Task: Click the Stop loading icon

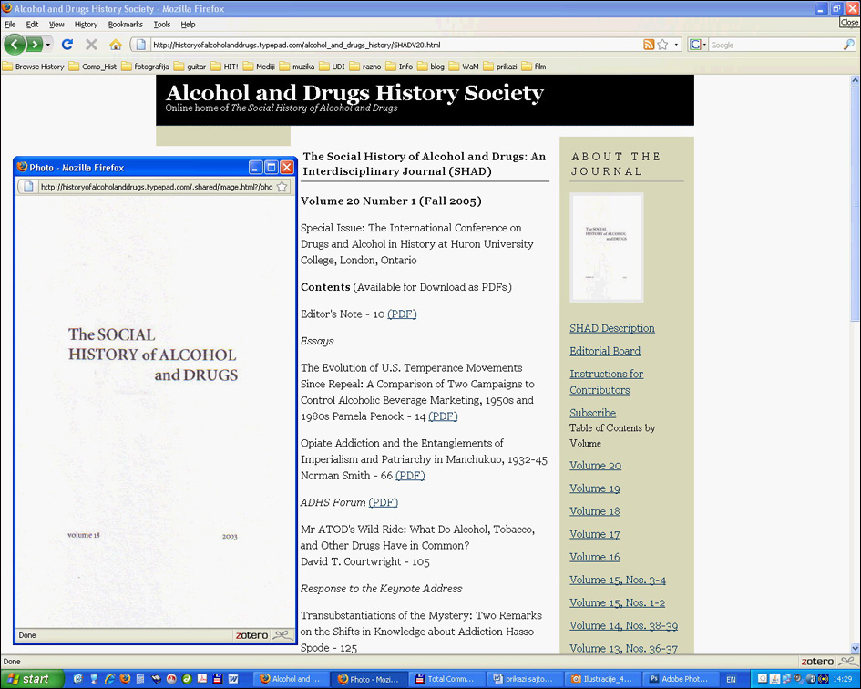Action: tap(91, 44)
